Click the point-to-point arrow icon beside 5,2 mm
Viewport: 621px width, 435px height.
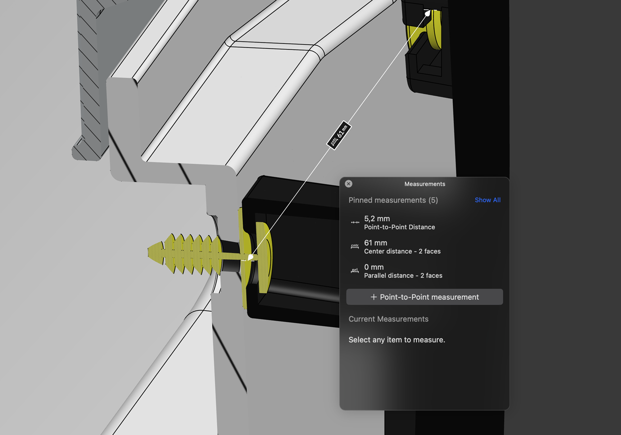click(x=355, y=222)
